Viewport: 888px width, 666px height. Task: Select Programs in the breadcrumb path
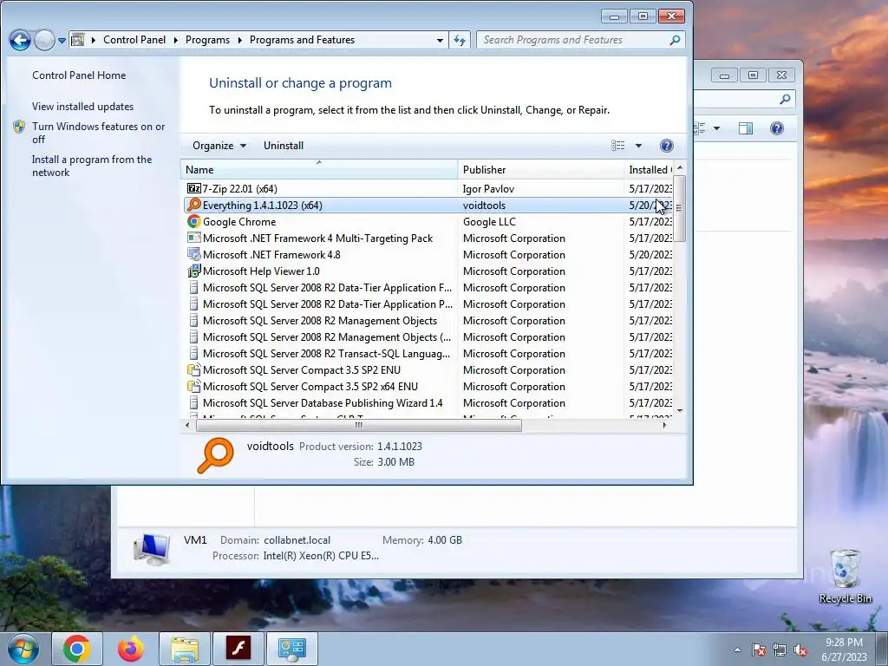coord(207,40)
